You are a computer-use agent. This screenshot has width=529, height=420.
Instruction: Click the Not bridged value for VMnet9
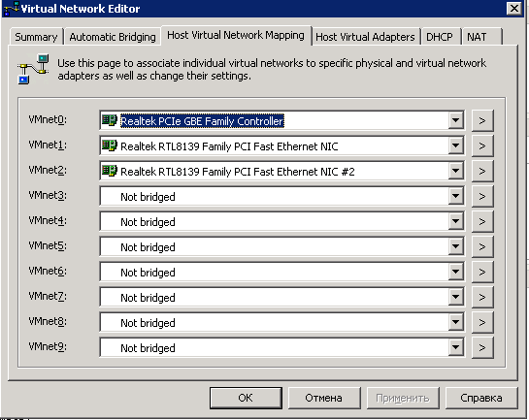click(x=148, y=348)
